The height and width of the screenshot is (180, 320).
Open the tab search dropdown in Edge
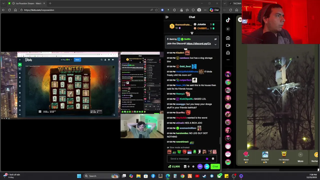[3, 3]
